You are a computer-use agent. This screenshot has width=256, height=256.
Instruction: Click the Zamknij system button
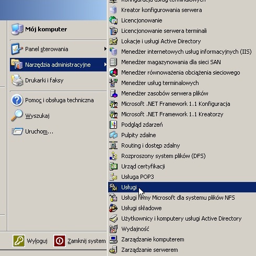[x=80, y=241]
